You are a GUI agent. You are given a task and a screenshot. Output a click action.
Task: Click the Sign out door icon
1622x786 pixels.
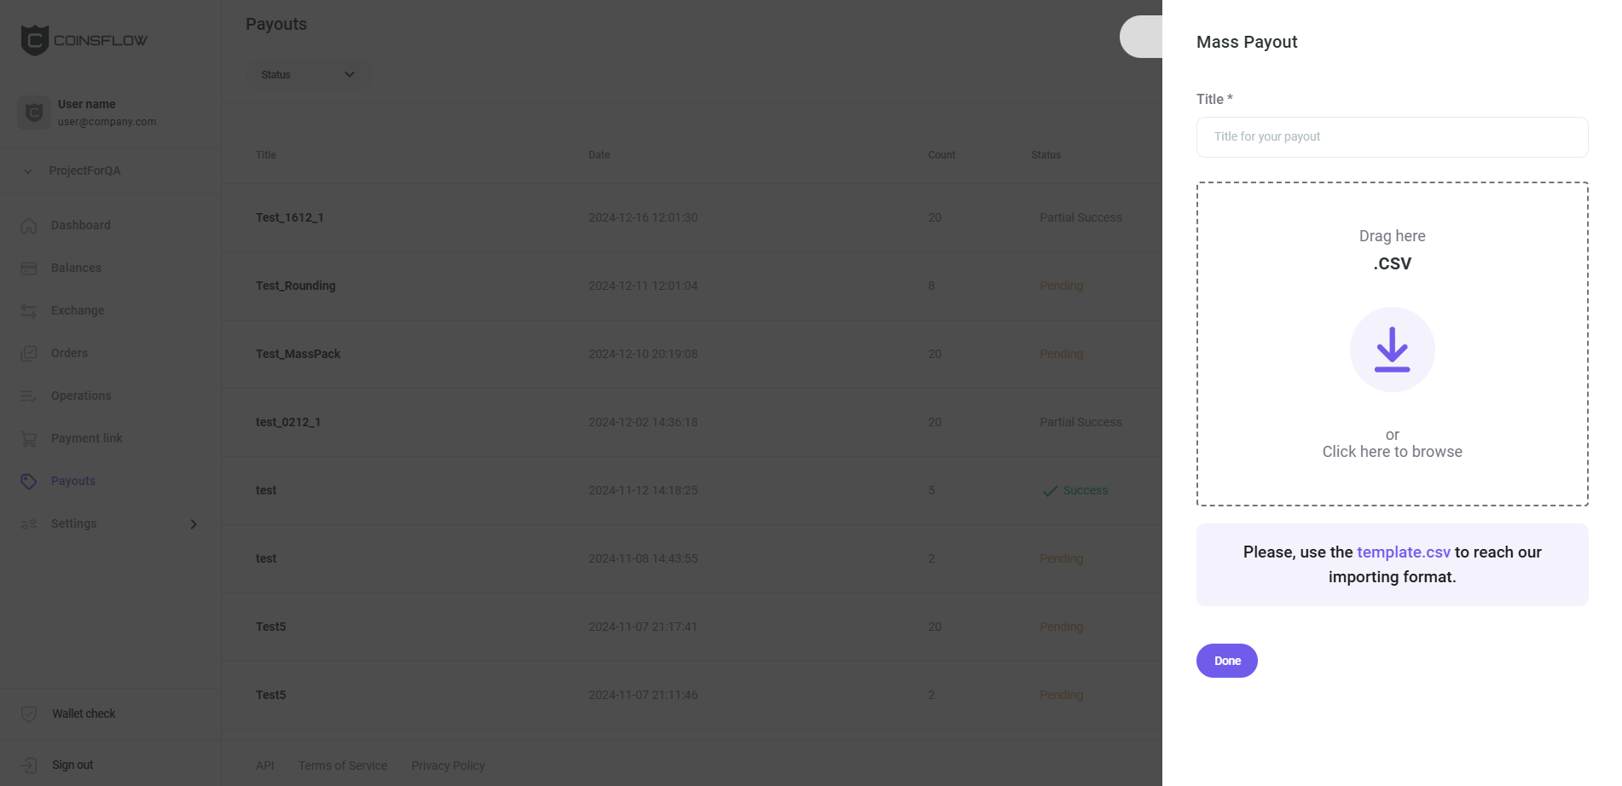(29, 765)
